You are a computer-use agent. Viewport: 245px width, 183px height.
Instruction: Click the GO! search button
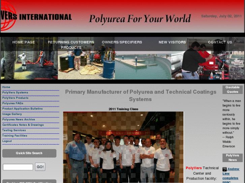point(40,167)
